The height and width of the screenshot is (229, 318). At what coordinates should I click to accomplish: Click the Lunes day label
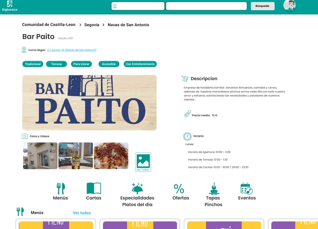click(190, 144)
